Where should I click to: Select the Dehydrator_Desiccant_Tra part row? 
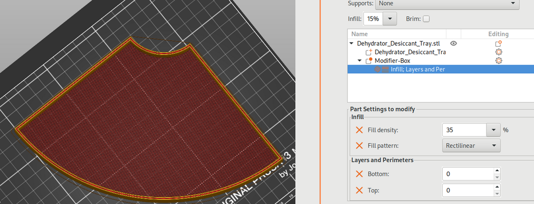(441, 52)
